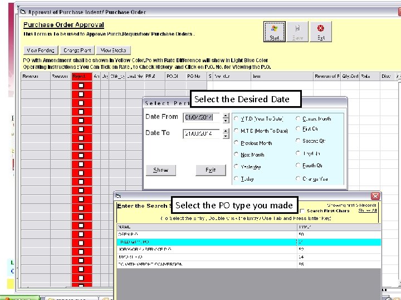Click the greyed Save toolbar button
The width and height of the screenshot is (401, 300).
297,32
